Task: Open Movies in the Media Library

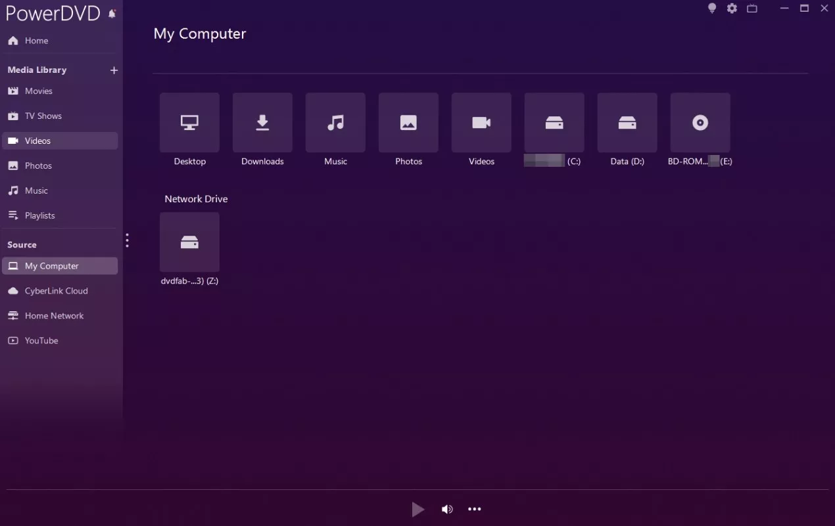Action: tap(60, 91)
